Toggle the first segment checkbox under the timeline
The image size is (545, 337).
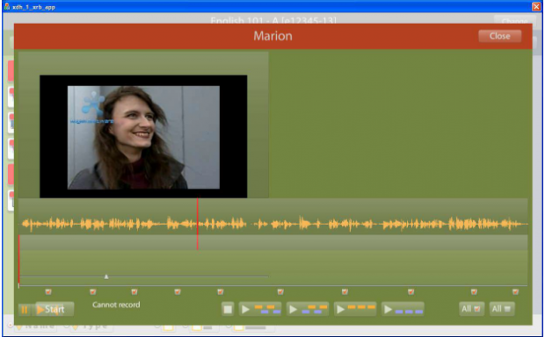click(48, 292)
